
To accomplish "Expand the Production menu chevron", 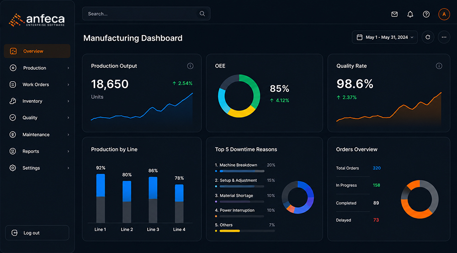I will tap(68, 68).
